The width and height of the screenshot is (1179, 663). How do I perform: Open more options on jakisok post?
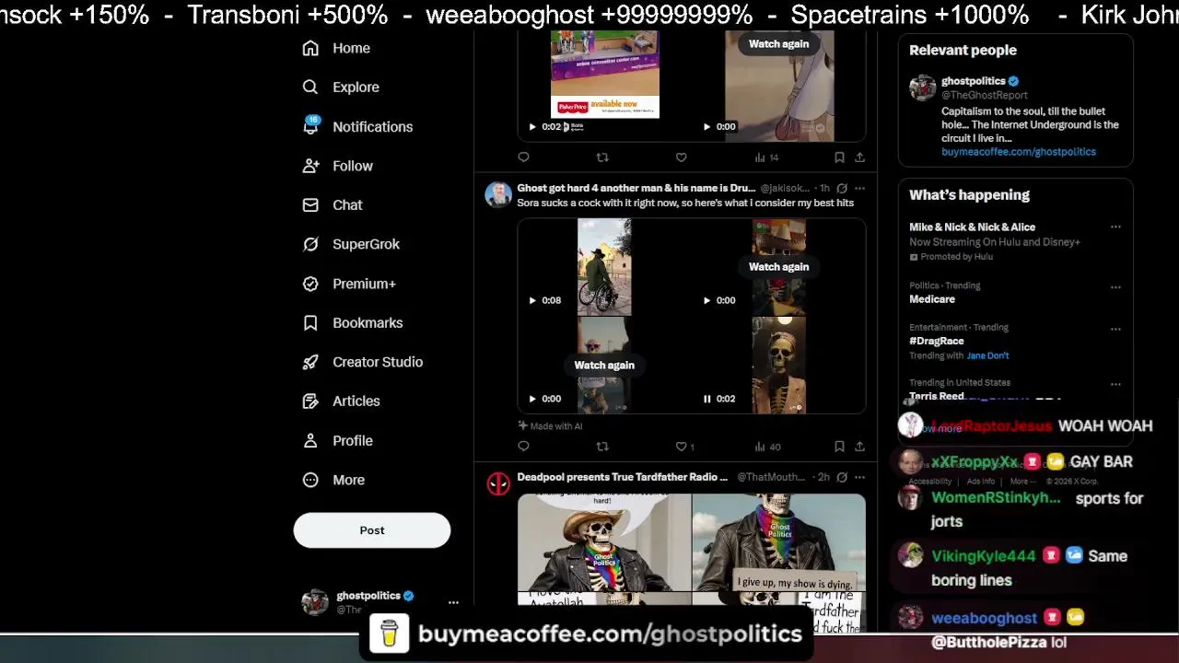click(859, 188)
